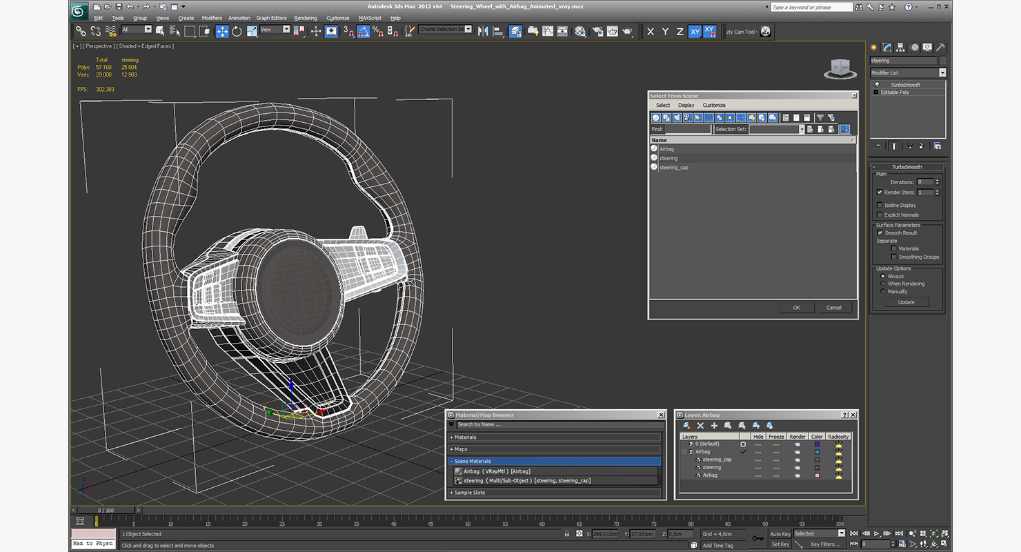This screenshot has height=552, width=1021.
Task: Expand the Sample Slots section
Action: coord(469,493)
